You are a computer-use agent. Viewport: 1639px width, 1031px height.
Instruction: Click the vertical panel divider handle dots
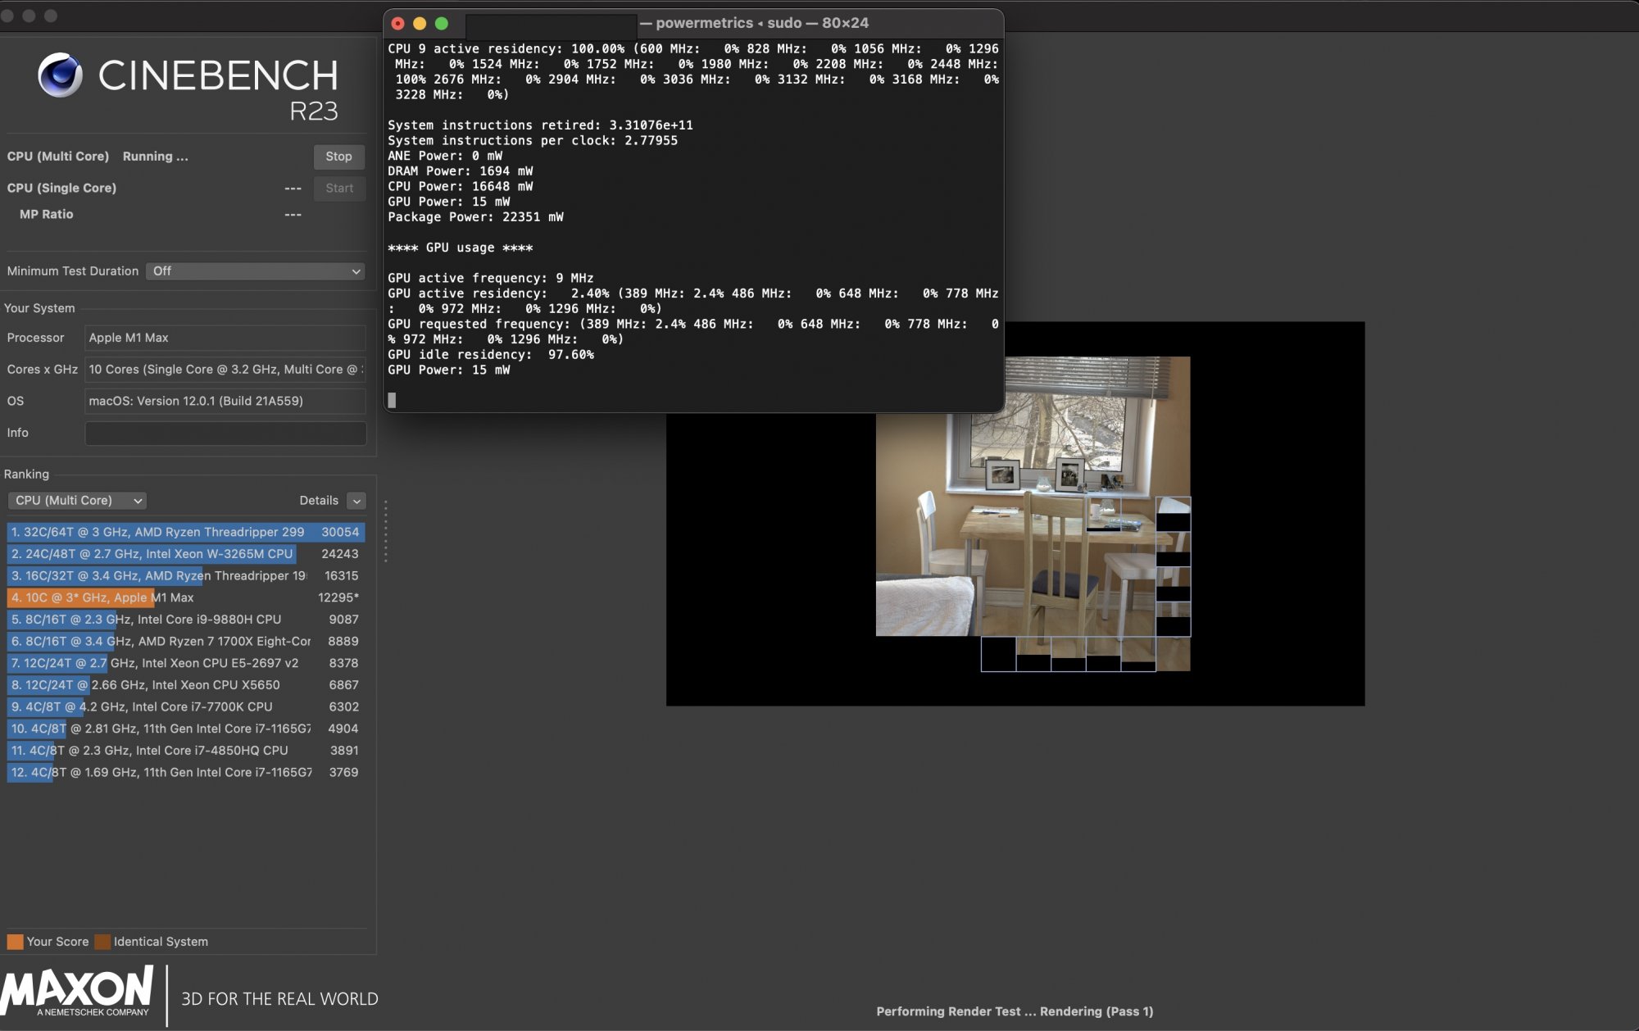385,531
